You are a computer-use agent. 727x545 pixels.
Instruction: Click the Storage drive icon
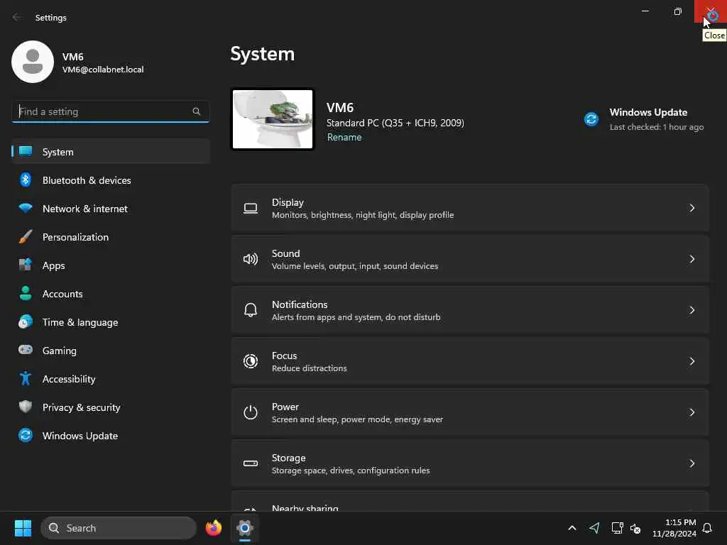pos(251,463)
